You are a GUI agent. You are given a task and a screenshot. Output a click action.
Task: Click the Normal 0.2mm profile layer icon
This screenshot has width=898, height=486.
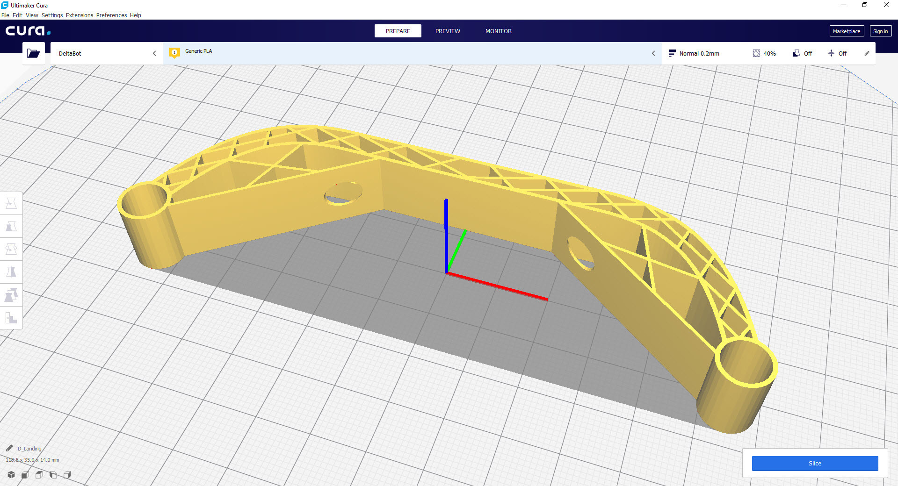point(672,53)
